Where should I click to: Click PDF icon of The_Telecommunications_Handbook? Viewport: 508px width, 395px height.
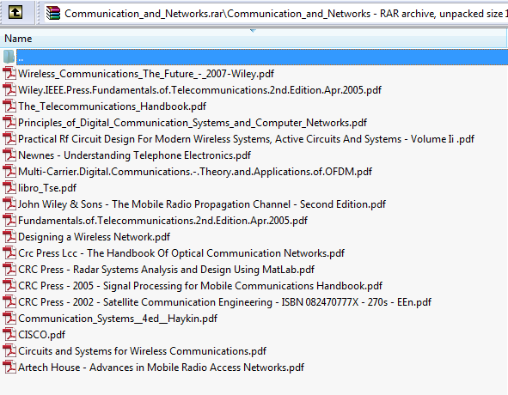[x=9, y=106]
